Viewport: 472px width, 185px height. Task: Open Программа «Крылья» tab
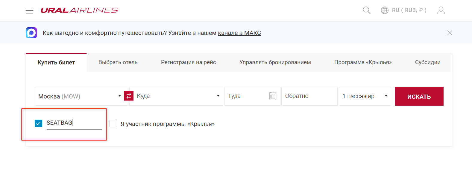pos(363,62)
